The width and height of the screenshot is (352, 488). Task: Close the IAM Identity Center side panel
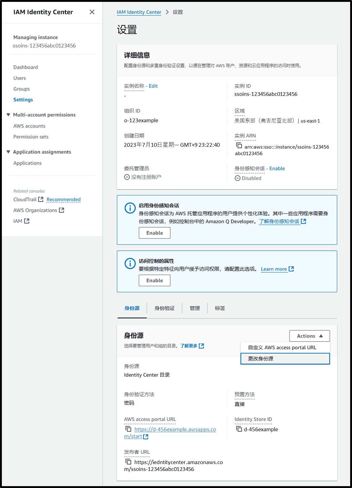pyautogui.click(x=92, y=12)
